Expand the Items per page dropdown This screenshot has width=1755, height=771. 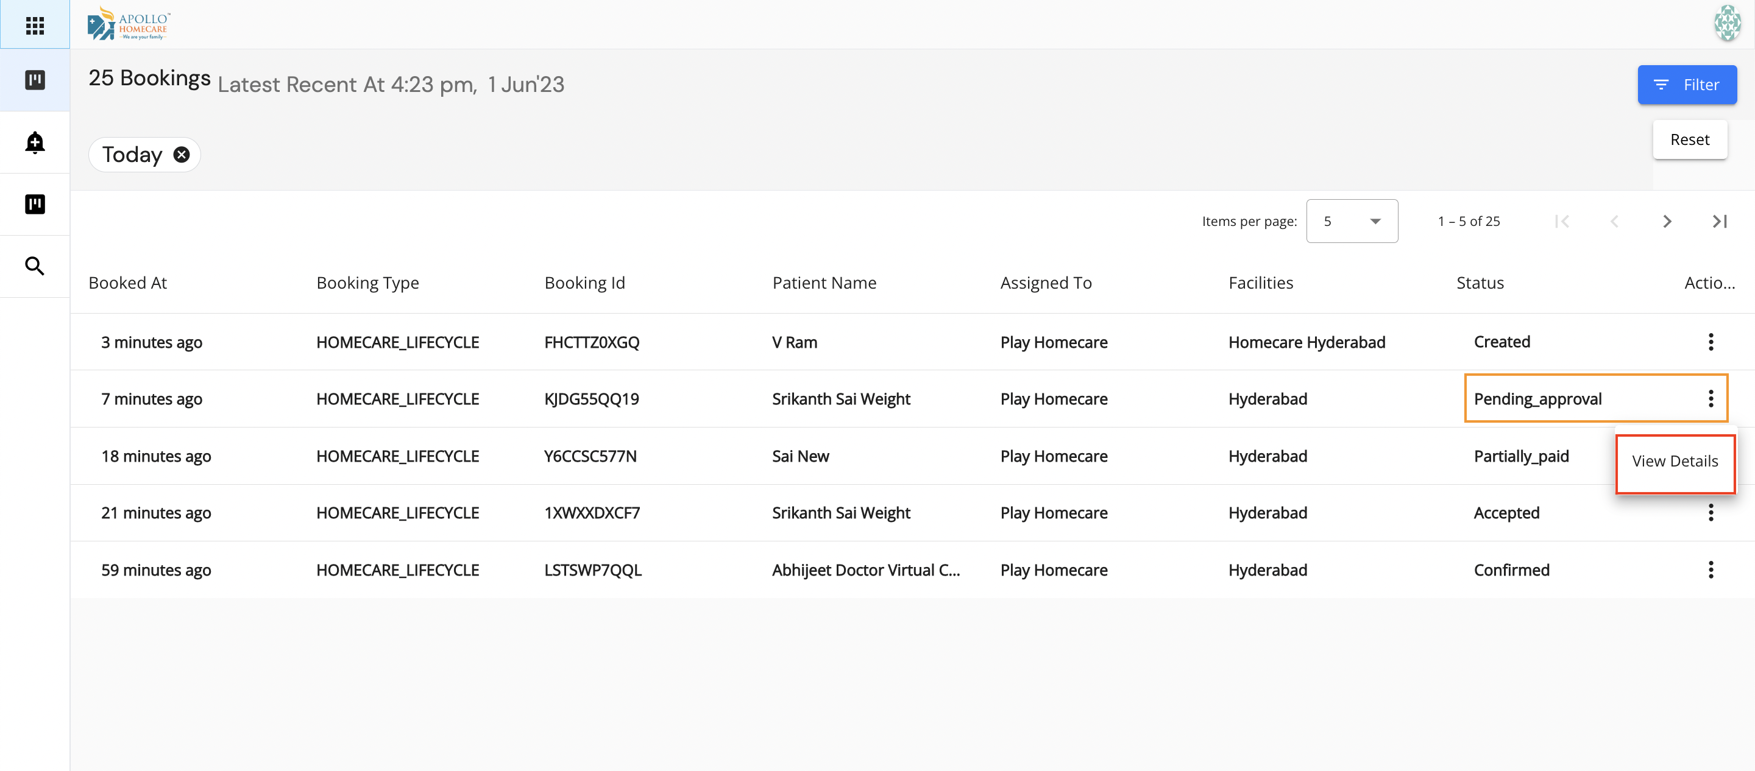coord(1352,221)
